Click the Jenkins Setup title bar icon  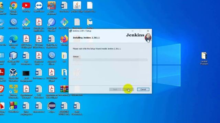pyautogui.click(x=70, y=31)
